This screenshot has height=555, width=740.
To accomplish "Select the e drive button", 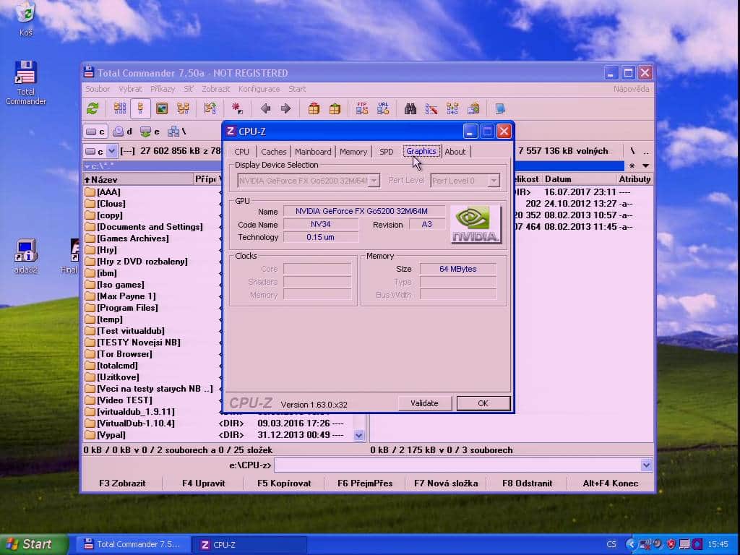I will (150, 132).
